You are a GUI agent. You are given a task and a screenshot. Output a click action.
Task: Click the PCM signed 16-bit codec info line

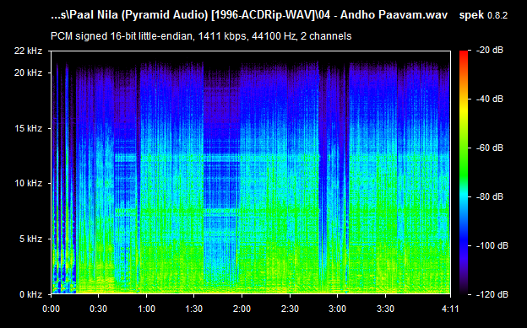coord(201,36)
